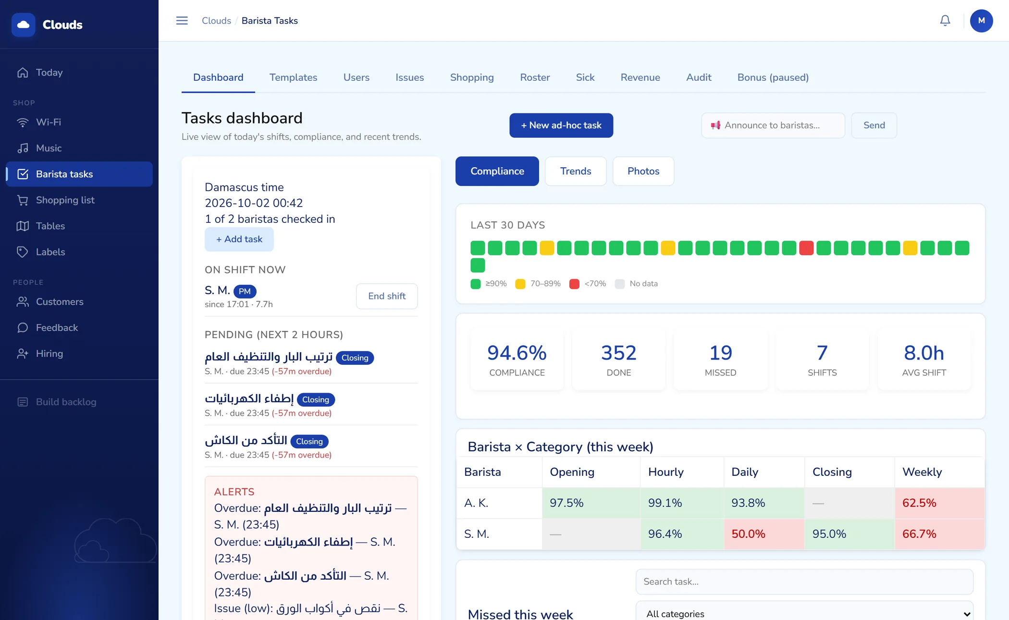Focus the Announce to baristas field
This screenshot has height=620, width=1009.
pos(773,125)
